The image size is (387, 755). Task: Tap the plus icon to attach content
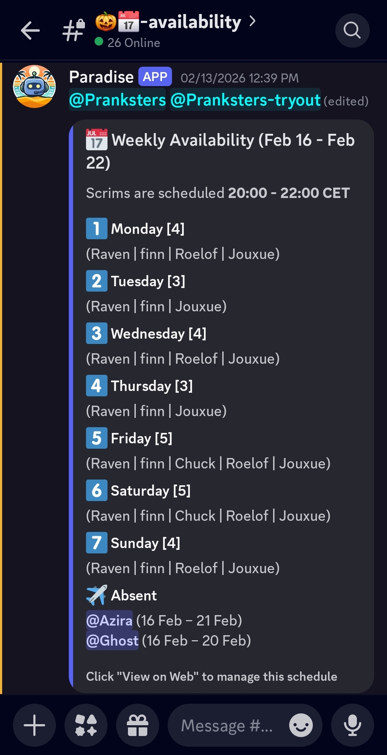click(x=34, y=725)
